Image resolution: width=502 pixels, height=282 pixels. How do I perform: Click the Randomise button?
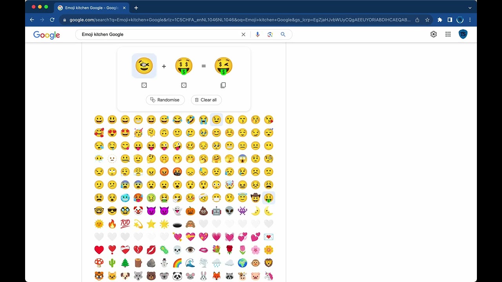coord(165,100)
